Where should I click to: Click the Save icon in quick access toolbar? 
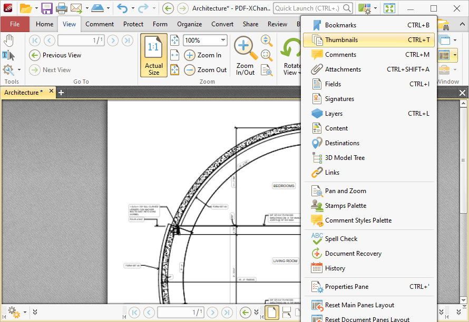click(47, 8)
